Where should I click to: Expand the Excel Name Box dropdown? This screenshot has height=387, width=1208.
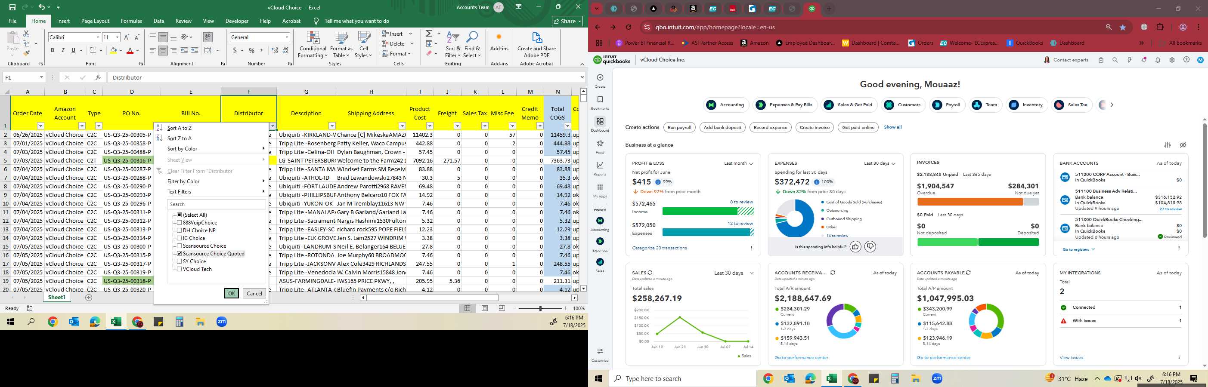pyautogui.click(x=41, y=77)
